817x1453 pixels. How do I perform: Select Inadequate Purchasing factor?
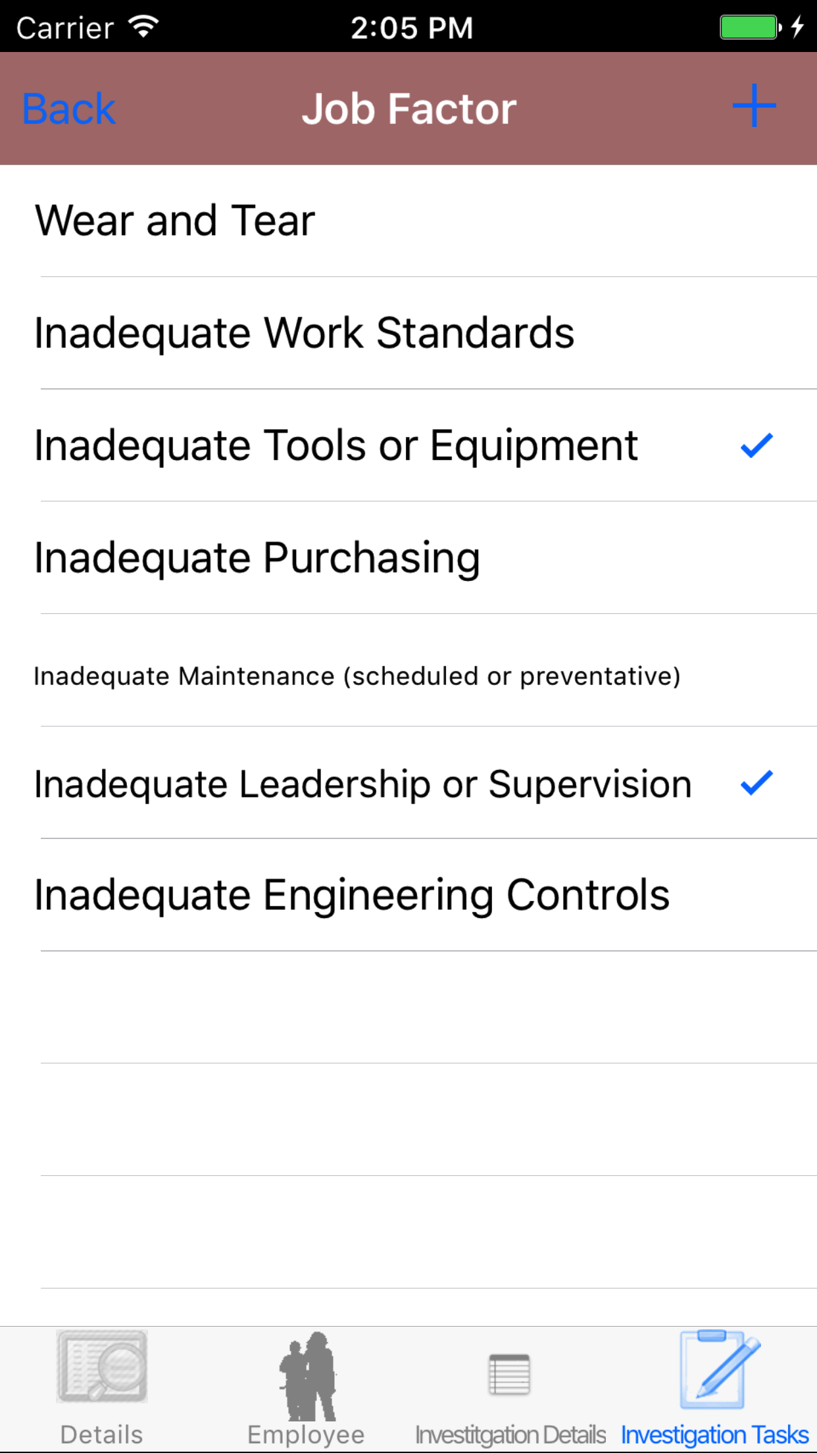point(257,558)
